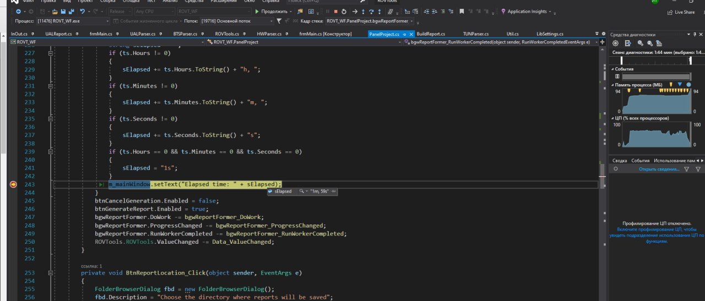Pin the InOut.cs tab
Image resolution: width=705 pixels, height=301 pixels.
pos(32,34)
